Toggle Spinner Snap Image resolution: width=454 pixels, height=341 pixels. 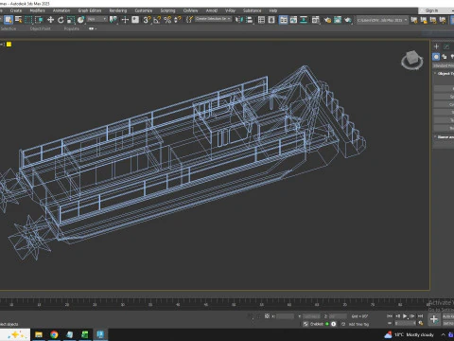[178, 20]
